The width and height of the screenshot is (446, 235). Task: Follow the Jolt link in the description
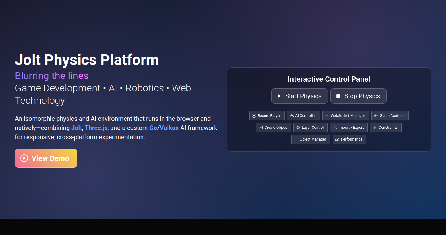[x=77, y=128]
